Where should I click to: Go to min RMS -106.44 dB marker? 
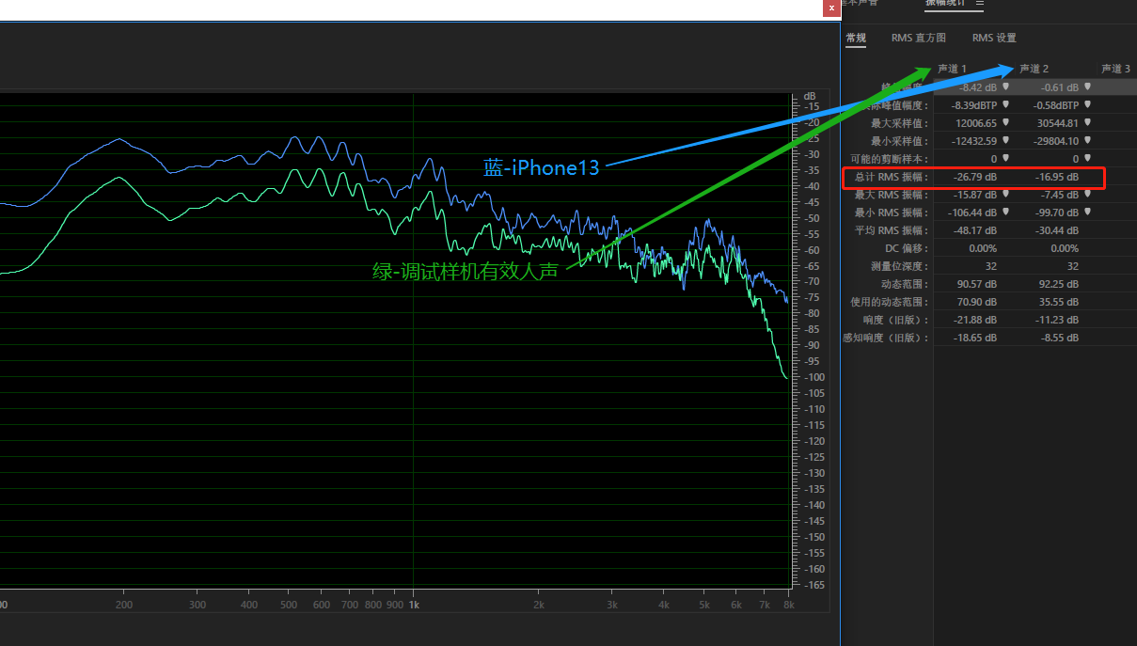[x=1005, y=213]
